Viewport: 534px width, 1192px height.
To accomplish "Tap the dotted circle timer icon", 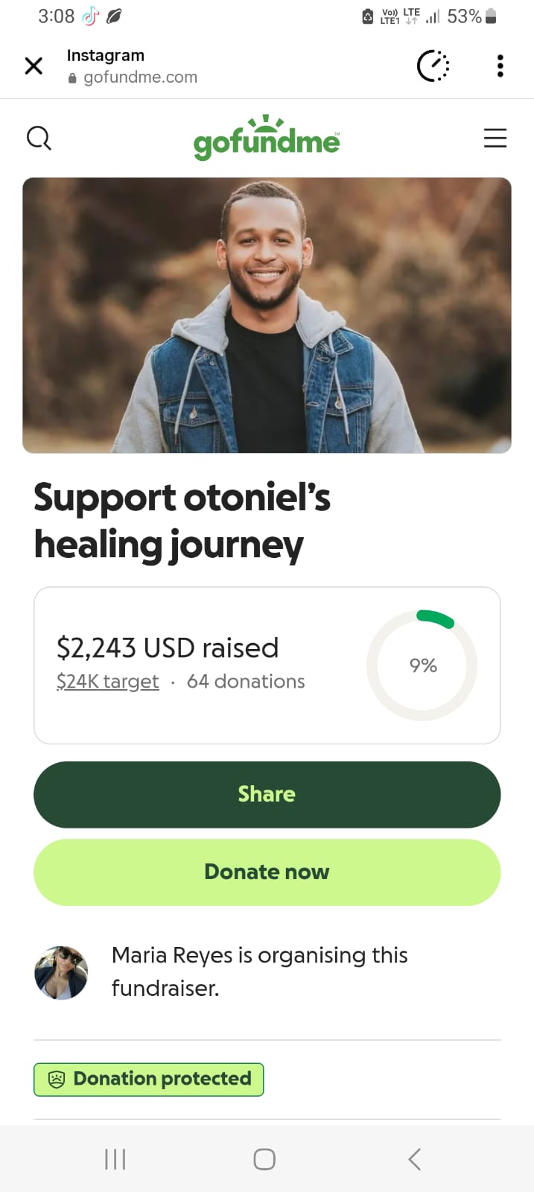I will click(x=433, y=66).
